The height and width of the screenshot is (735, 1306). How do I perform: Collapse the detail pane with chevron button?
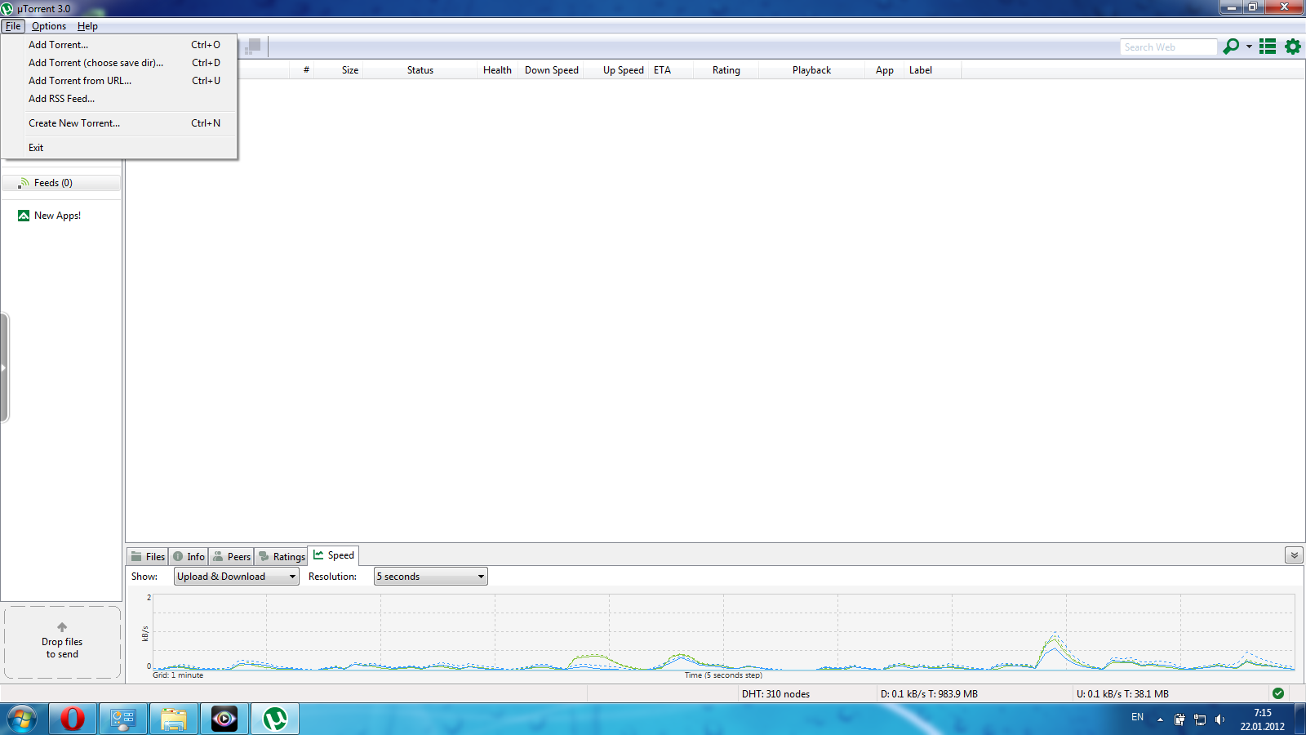click(1294, 555)
